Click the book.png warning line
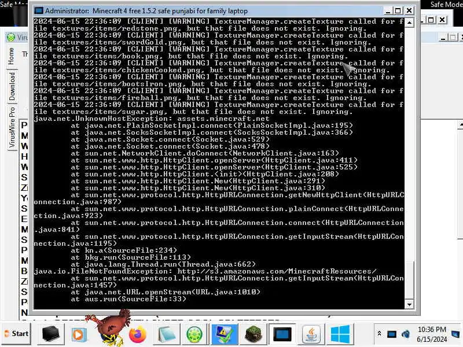463x347 pixels. (x=219, y=53)
